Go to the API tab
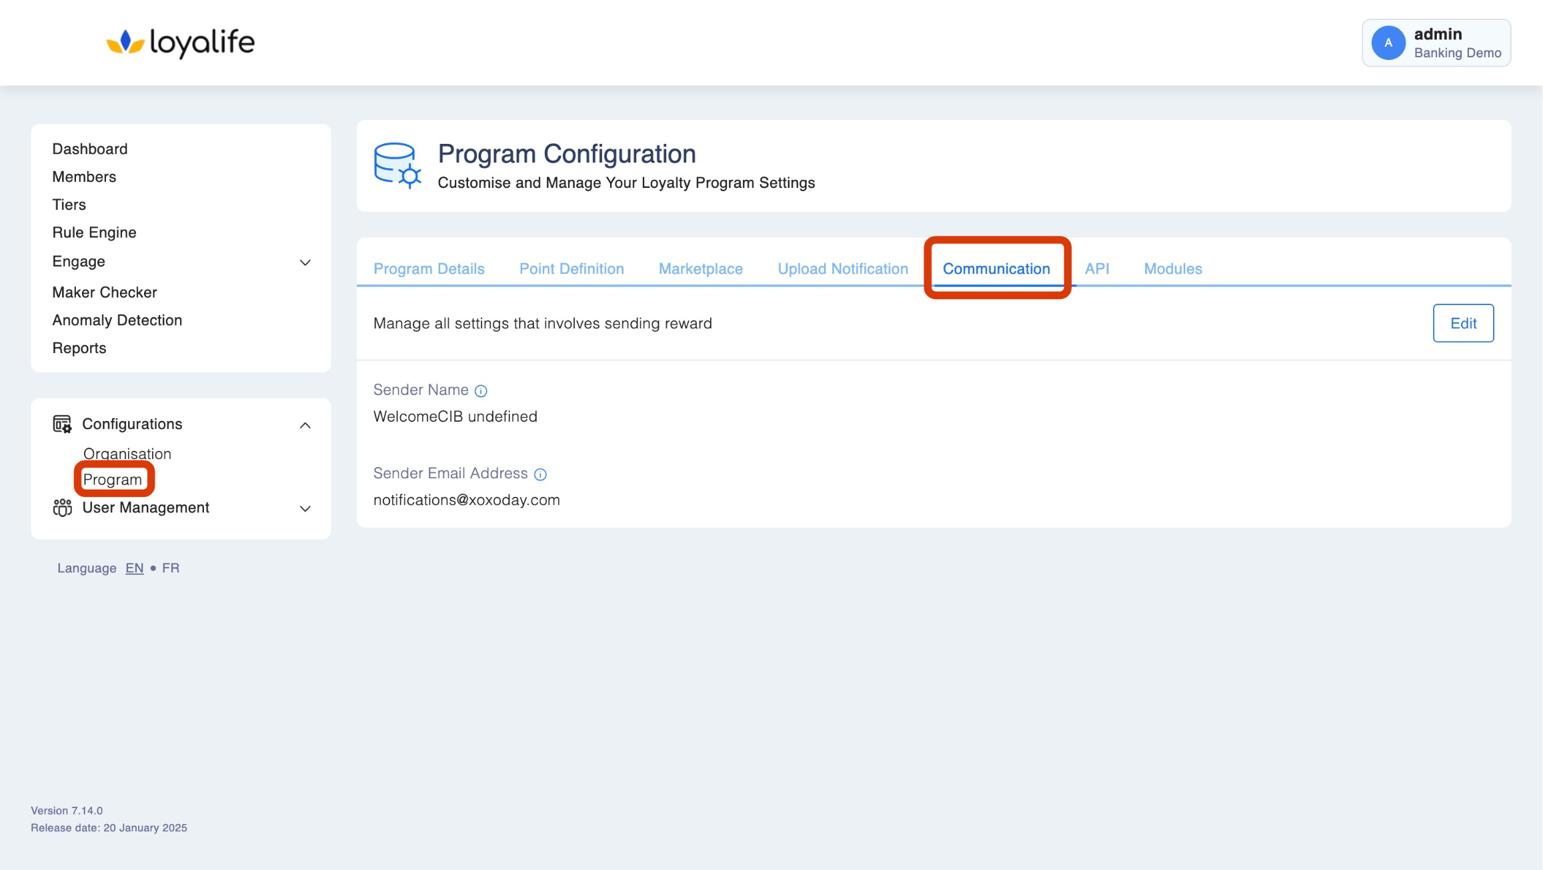Screen dimensions: 1543x870 1096,268
